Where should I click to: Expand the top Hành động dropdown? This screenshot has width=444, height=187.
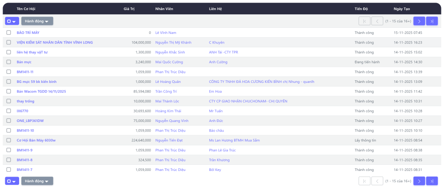click(x=37, y=21)
